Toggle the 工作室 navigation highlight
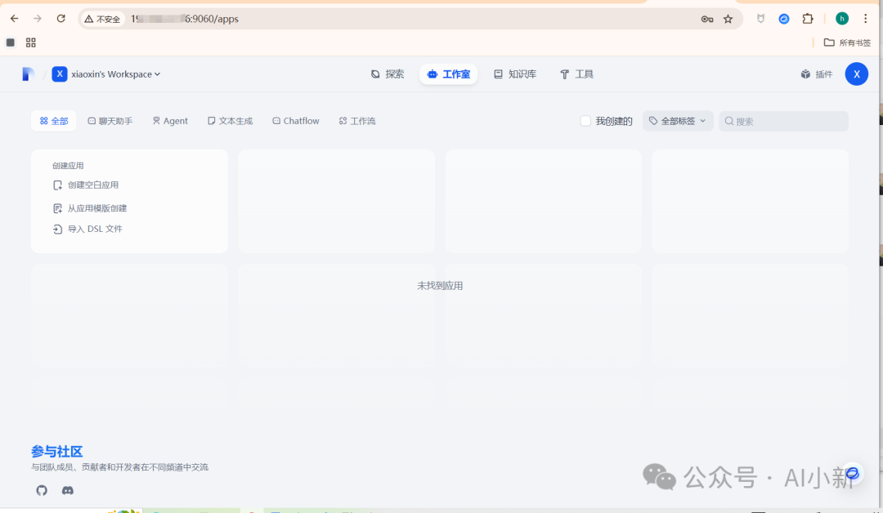This screenshot has height=513, width=883. pyautogui.click(x=448, y=74)
